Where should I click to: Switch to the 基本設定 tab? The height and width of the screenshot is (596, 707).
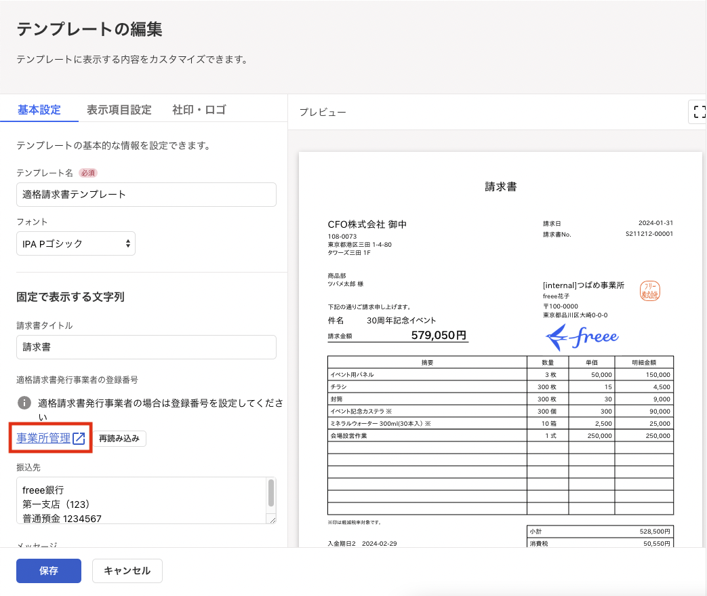click(39, 110)
